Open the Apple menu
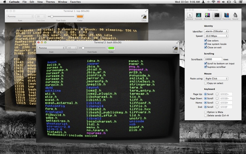The height and width of the screenshot is (154, 246). point(5,2)
